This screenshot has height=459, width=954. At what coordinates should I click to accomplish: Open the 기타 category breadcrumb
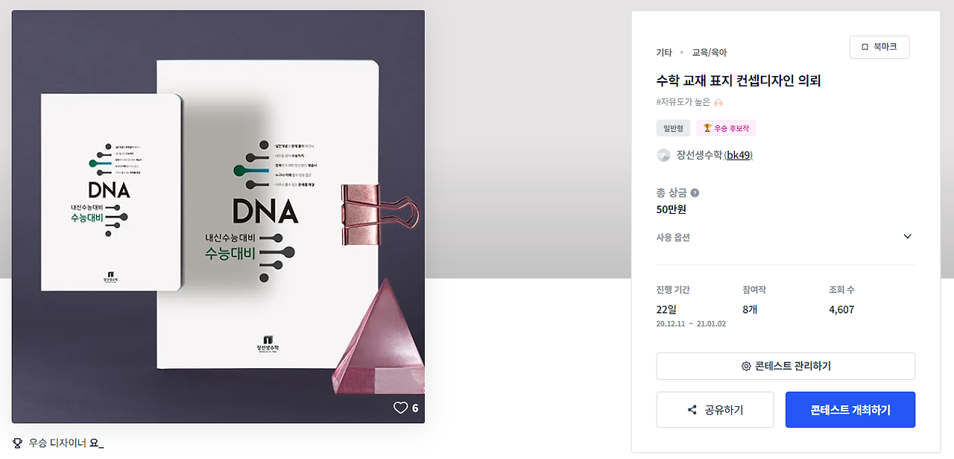(663, 52)
